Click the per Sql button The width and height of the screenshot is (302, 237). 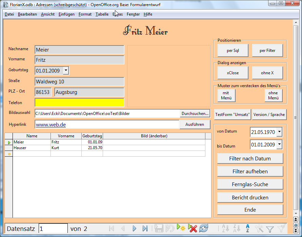(233, 51)
